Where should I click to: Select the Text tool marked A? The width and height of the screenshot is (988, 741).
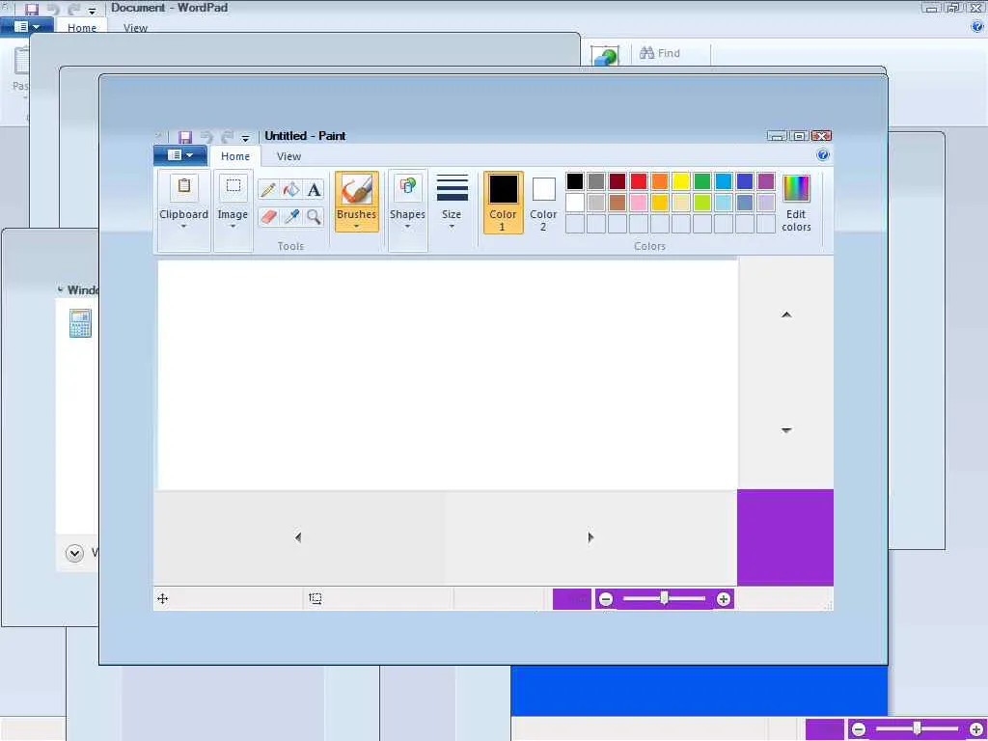point(314,189)
